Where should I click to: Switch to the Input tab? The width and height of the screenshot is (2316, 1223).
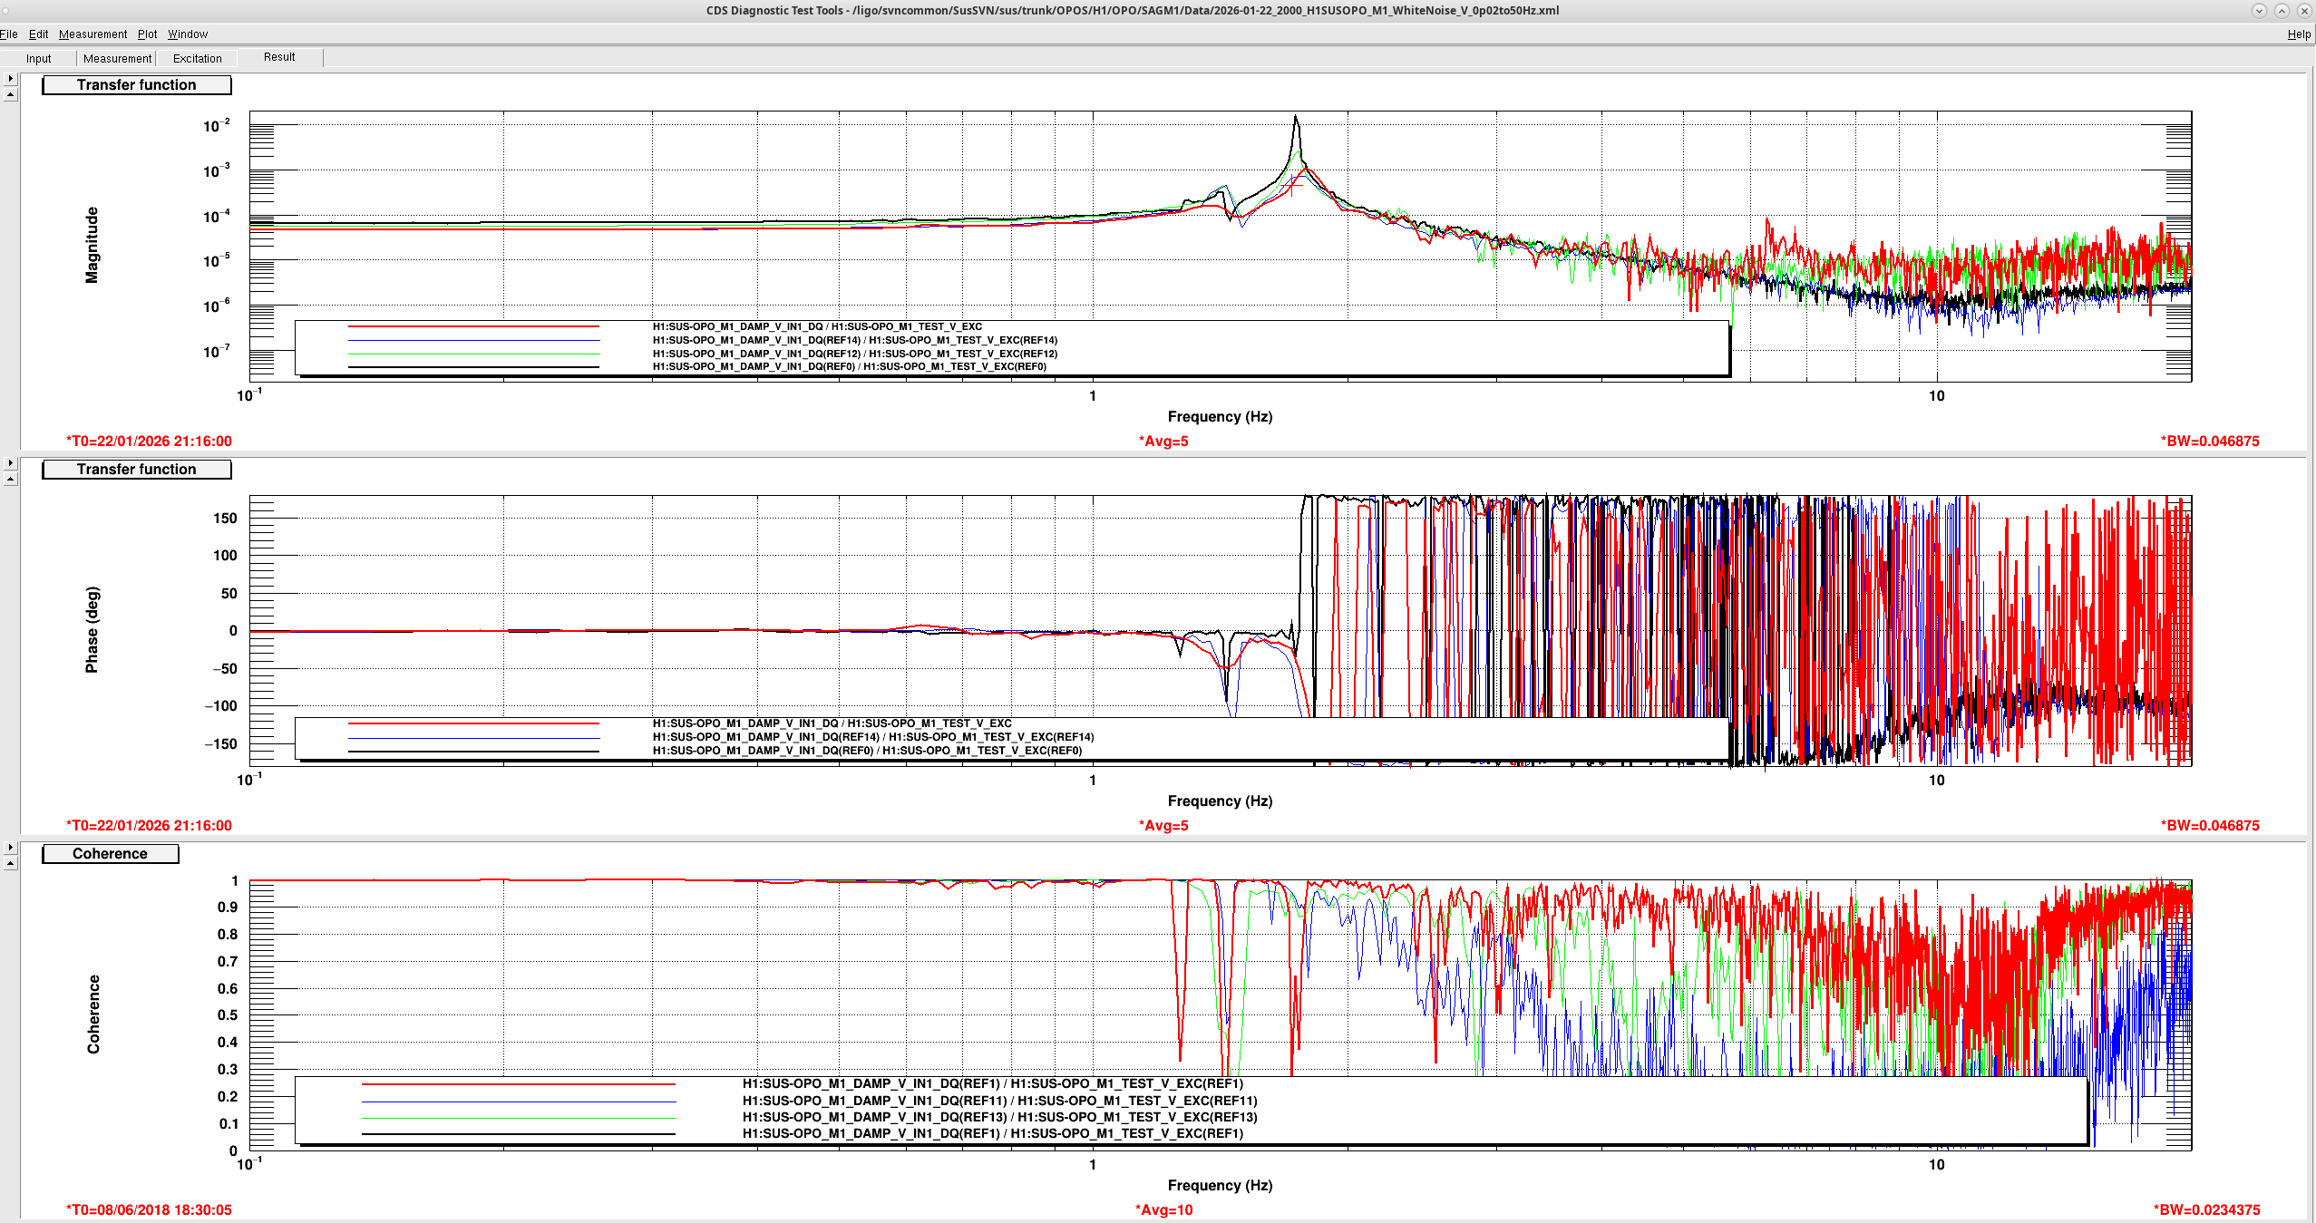[39, 59]
